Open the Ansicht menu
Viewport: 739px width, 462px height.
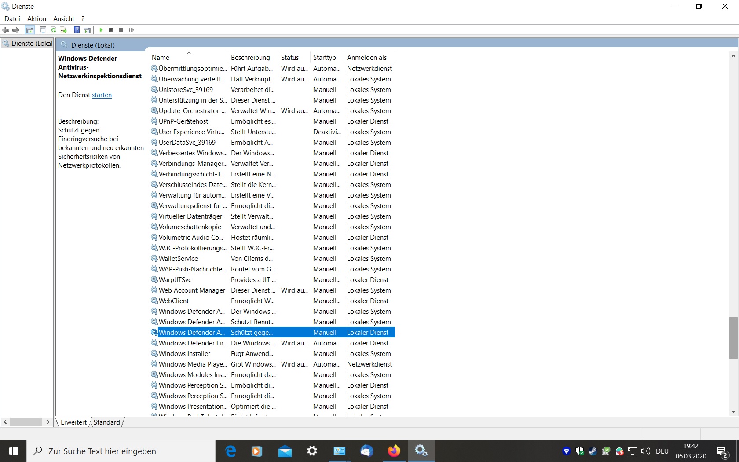tap(64, 19)
